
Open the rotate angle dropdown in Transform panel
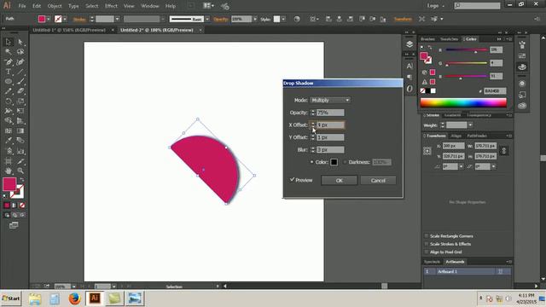[x=461, y=167]
